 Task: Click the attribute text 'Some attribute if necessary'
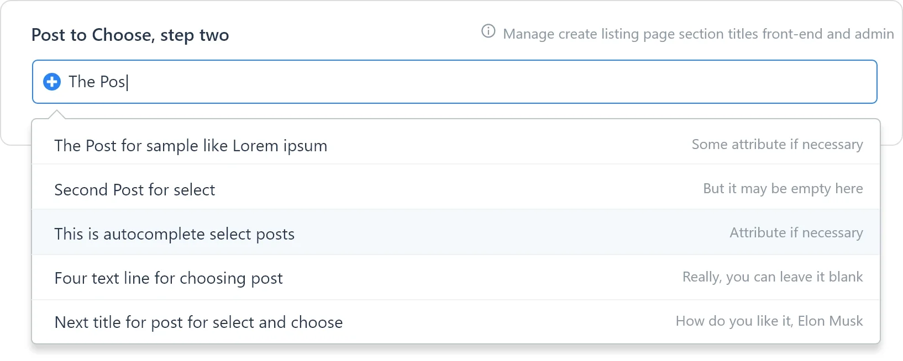tap(777, 144)
